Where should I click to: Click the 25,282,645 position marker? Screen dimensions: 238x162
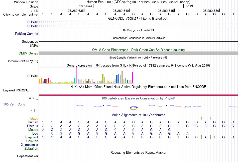[x=166, y=11]
